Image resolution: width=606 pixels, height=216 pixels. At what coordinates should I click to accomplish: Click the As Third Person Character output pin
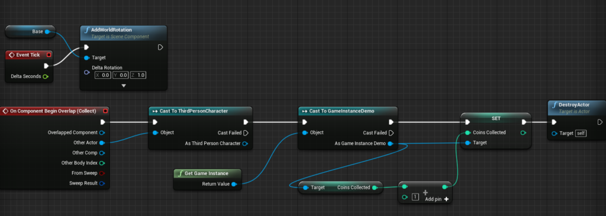[x=245, y=144]
